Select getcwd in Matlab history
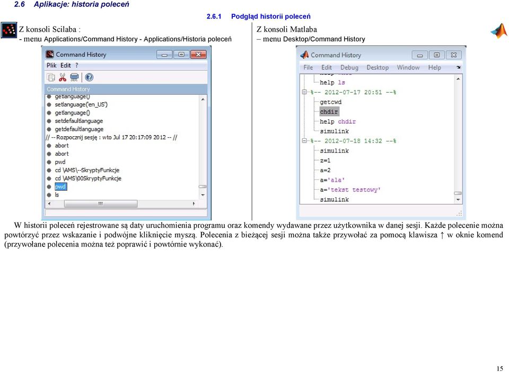This screenshot has width=509, height=372. pos(330,102)
